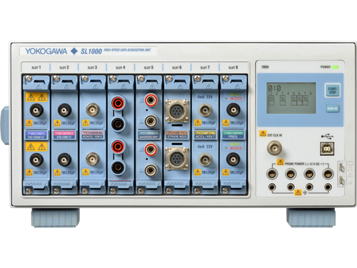This screenshot has width=357, height=268.
Task: Select slot 4 bottommost black banana jack
Action: (x=118, y=167)
